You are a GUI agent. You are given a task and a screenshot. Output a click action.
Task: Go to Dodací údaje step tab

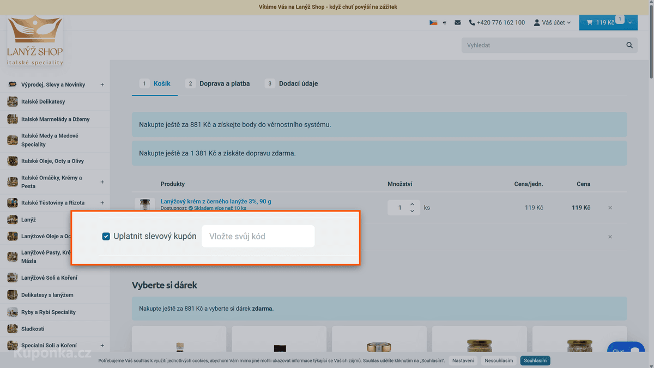tap(292, 83)
